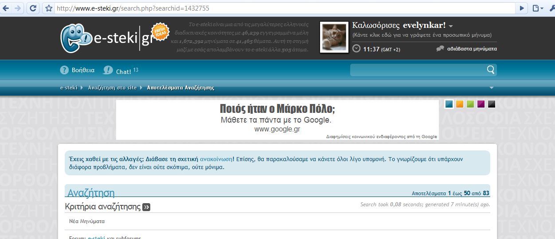The image size is (555, 239).
Task: Open Αναζήτηση στο site breadcrumb
Action: (112, 88)
